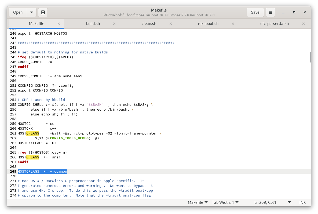
Task: Switch to the build.sh tab
Action: (x=93, y=24)
